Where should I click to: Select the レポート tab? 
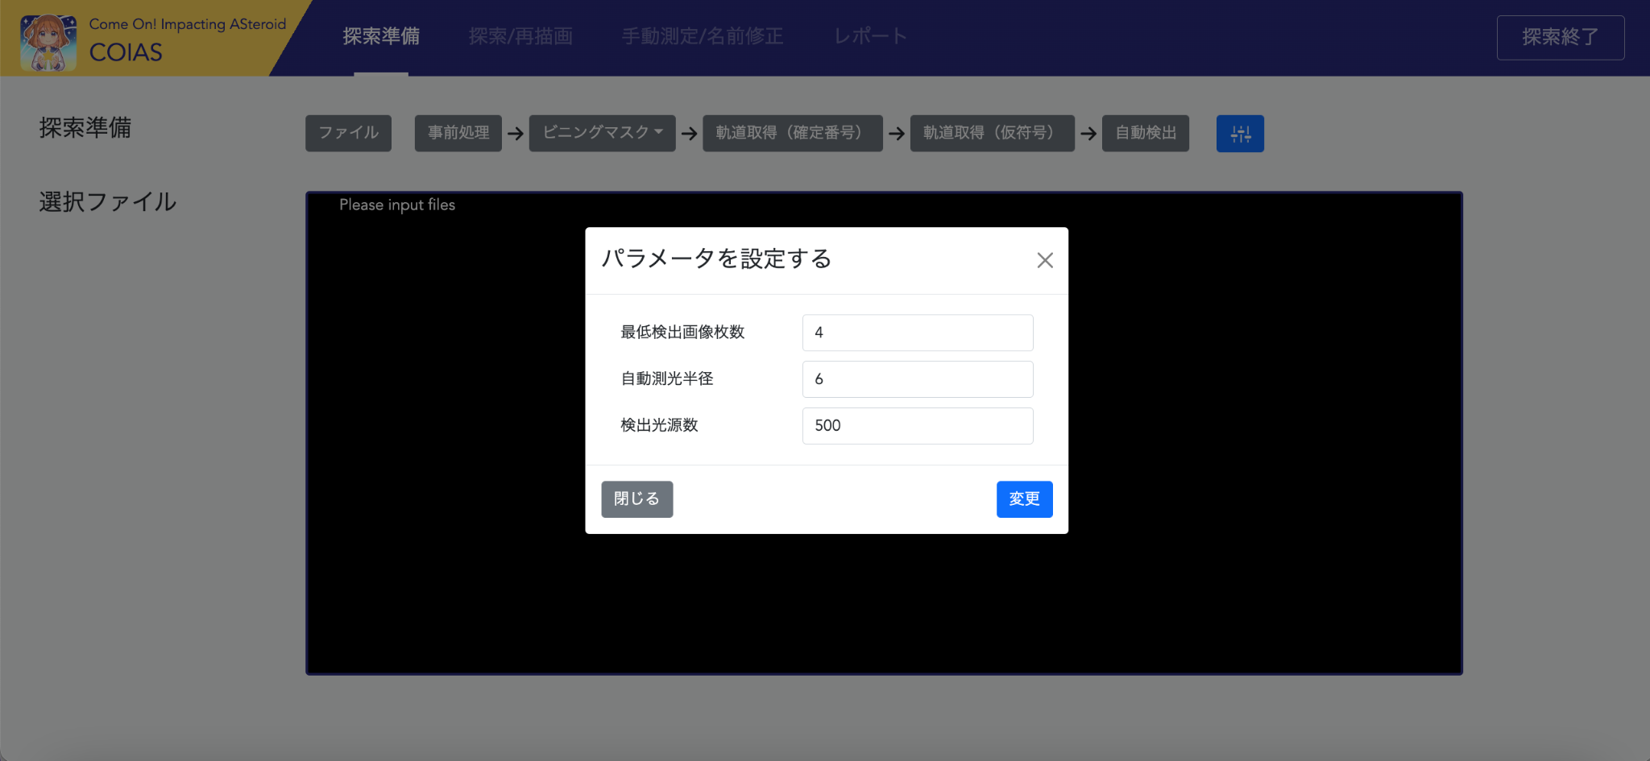870,36
